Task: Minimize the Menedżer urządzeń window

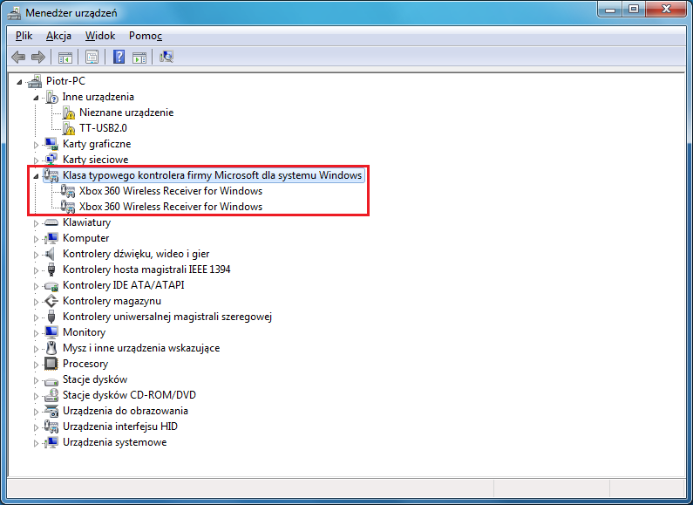Action: pos(610,10)
